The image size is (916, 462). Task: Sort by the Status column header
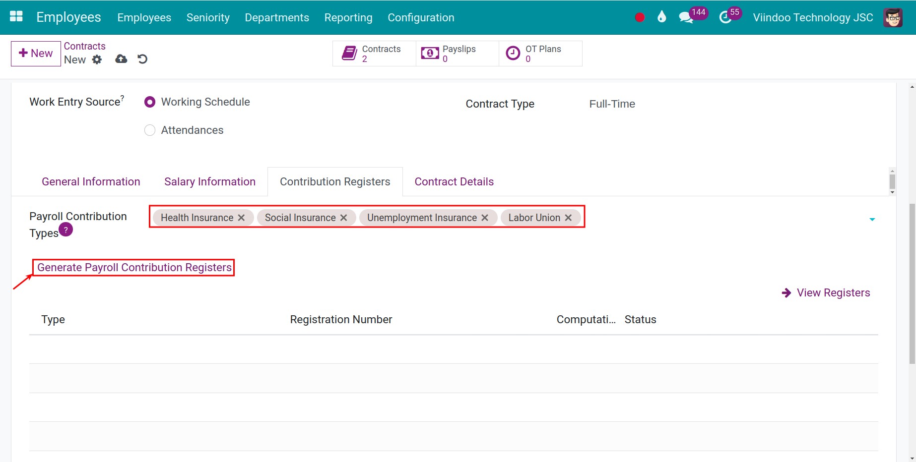(640, 320)
